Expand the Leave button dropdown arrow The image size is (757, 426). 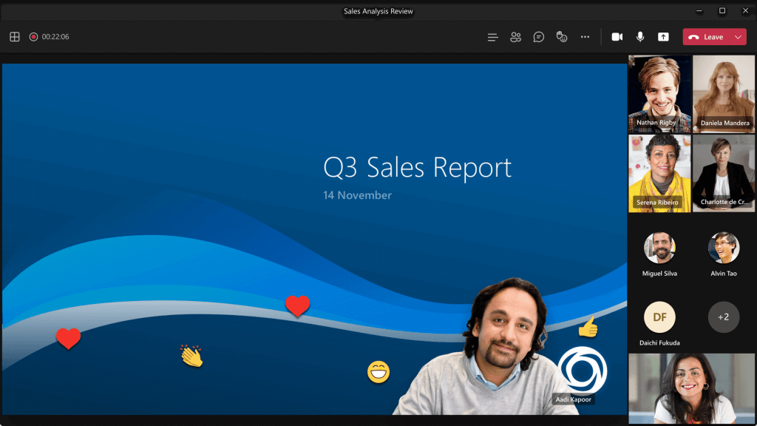738,37
